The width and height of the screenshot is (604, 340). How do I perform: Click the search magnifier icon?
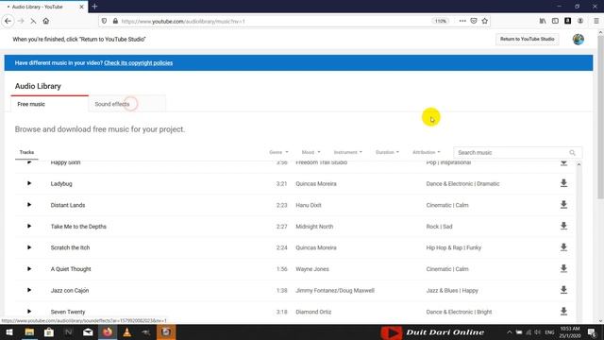coord(573,153)
